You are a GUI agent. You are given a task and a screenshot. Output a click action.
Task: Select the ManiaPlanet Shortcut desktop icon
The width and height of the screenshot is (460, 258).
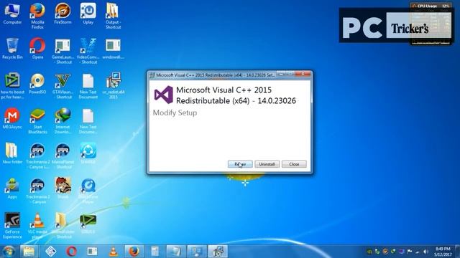(63, 156)
